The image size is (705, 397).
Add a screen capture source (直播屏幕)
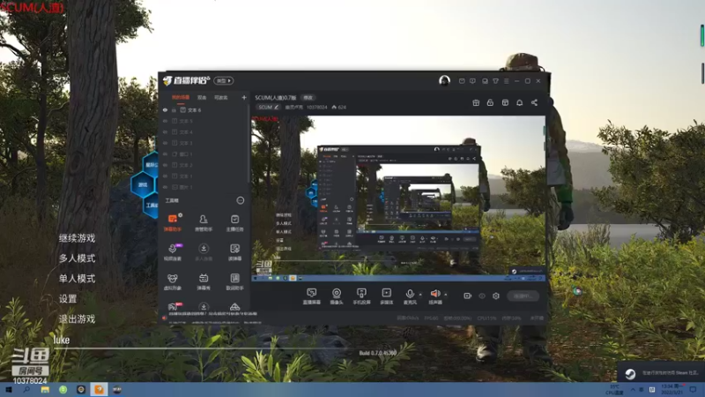(312, 296)
